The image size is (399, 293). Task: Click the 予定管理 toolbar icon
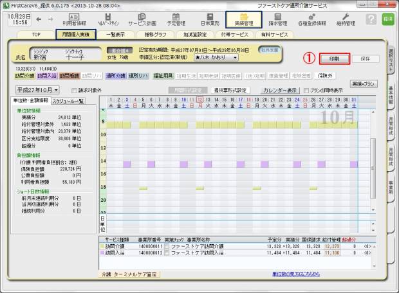click(176, 19)
